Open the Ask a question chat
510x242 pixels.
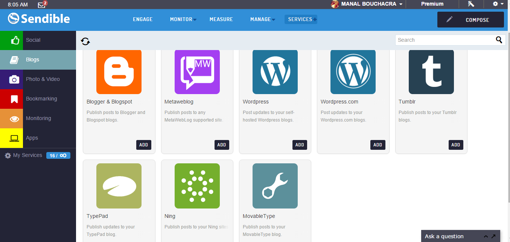(x=444, y=236)
